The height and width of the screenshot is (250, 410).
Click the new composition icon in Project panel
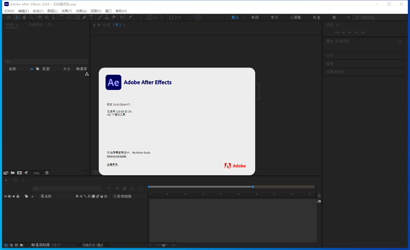click(x=19, y=173)
